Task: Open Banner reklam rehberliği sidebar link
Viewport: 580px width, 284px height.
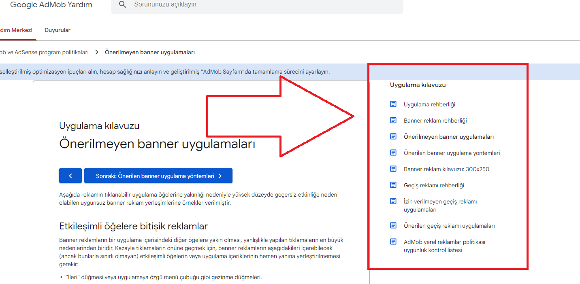Action: 435,121
